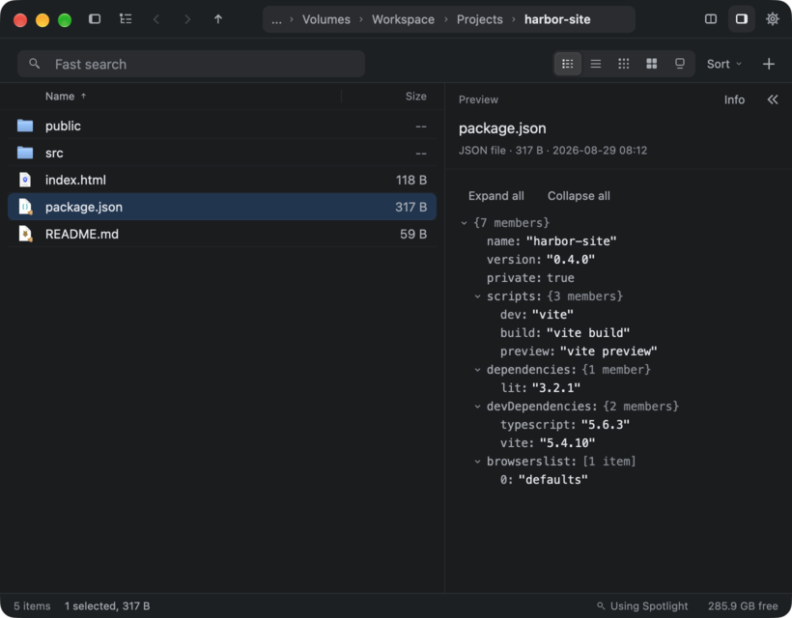Click the package.json name in the file list
This screenshot has height=618, width=792.
(x=84, y=207)
